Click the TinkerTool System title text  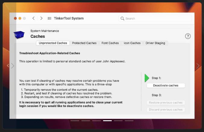[x=69, y=18]
